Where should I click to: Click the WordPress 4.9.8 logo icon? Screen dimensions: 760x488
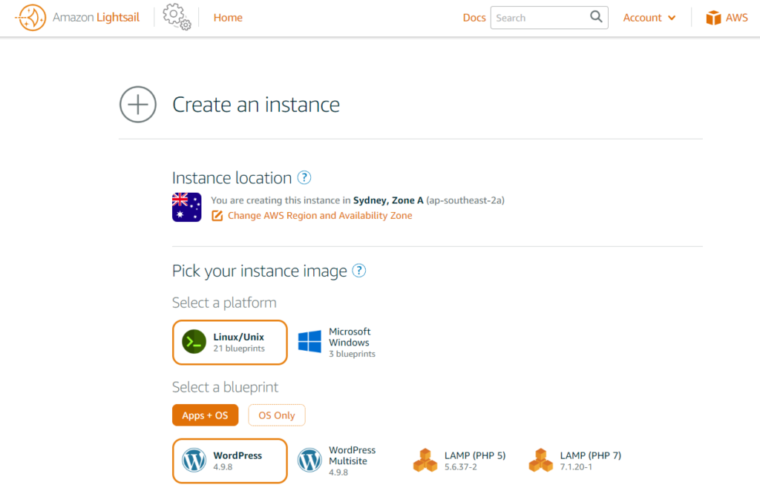coord(194,461)
